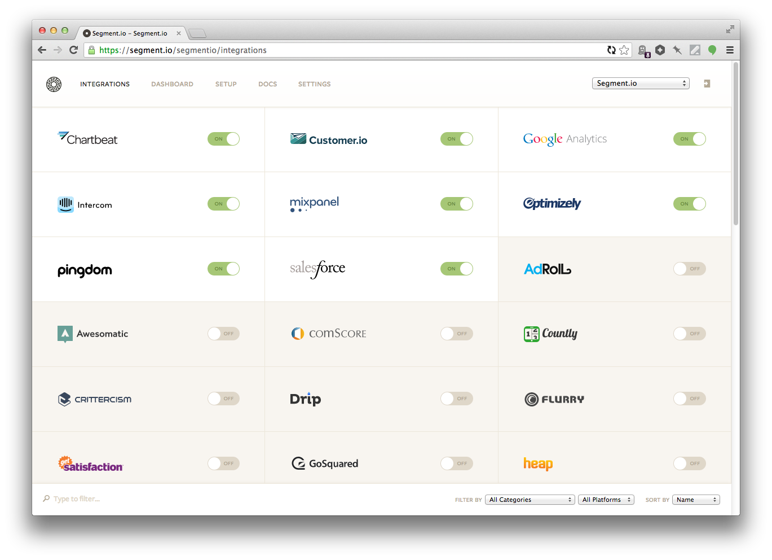This screenshot has height=560, width=772.
Task: Bookmark page with star icon
Action: point(624,50)
